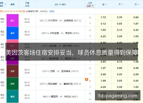The image size is (143, 103).
Task: Pick handicap draw odds 4.15 in match 004
Action: pos(120,62)
